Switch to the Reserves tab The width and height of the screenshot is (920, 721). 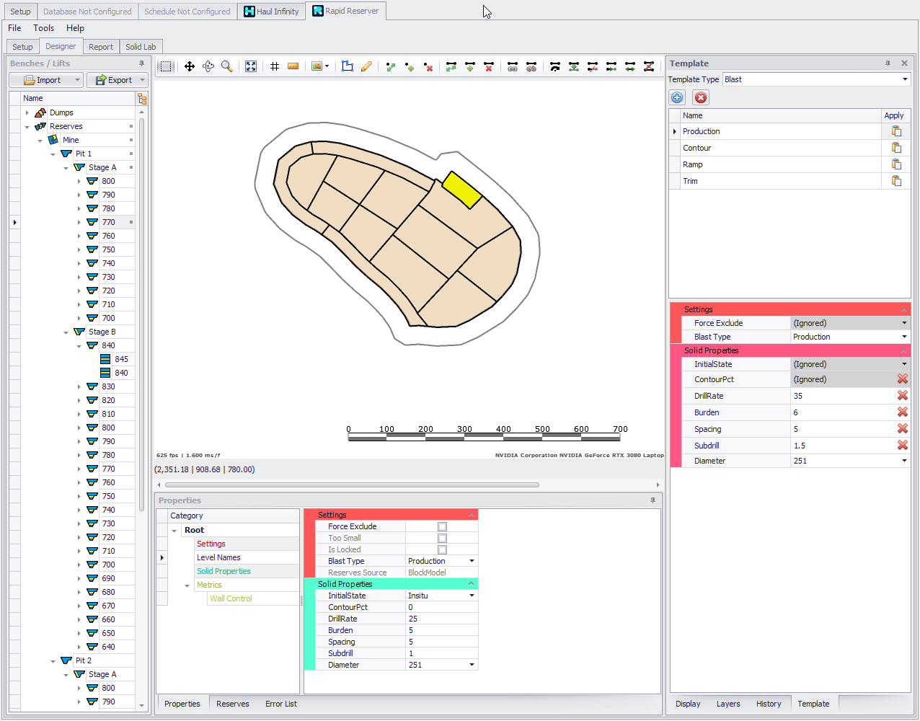(232, 704)
